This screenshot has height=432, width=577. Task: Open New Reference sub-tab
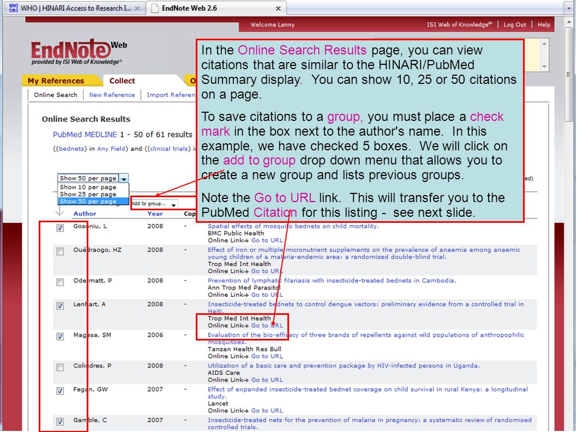click(112, 95)
